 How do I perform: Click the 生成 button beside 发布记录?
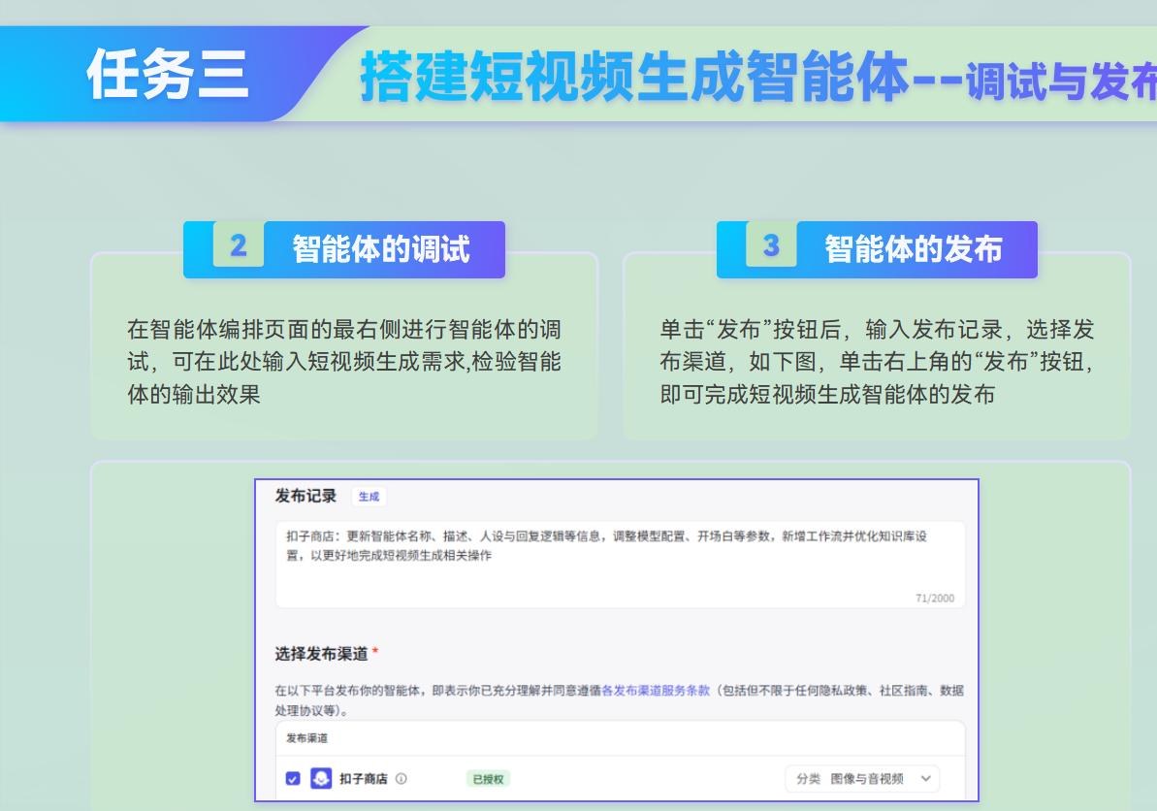pos(369,497)
